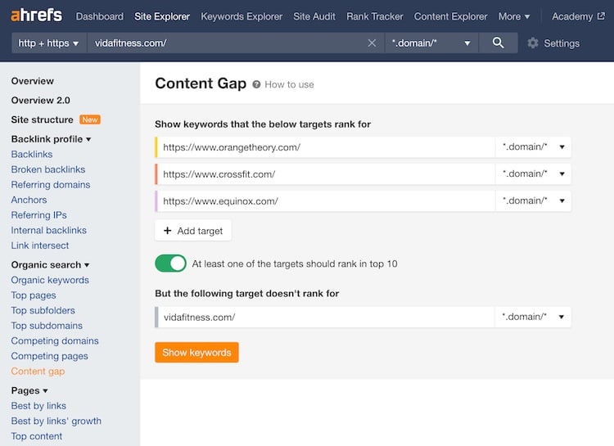
Task: Click the vidafitness.com doesn't-rank-for field
Action: [326, 318]
